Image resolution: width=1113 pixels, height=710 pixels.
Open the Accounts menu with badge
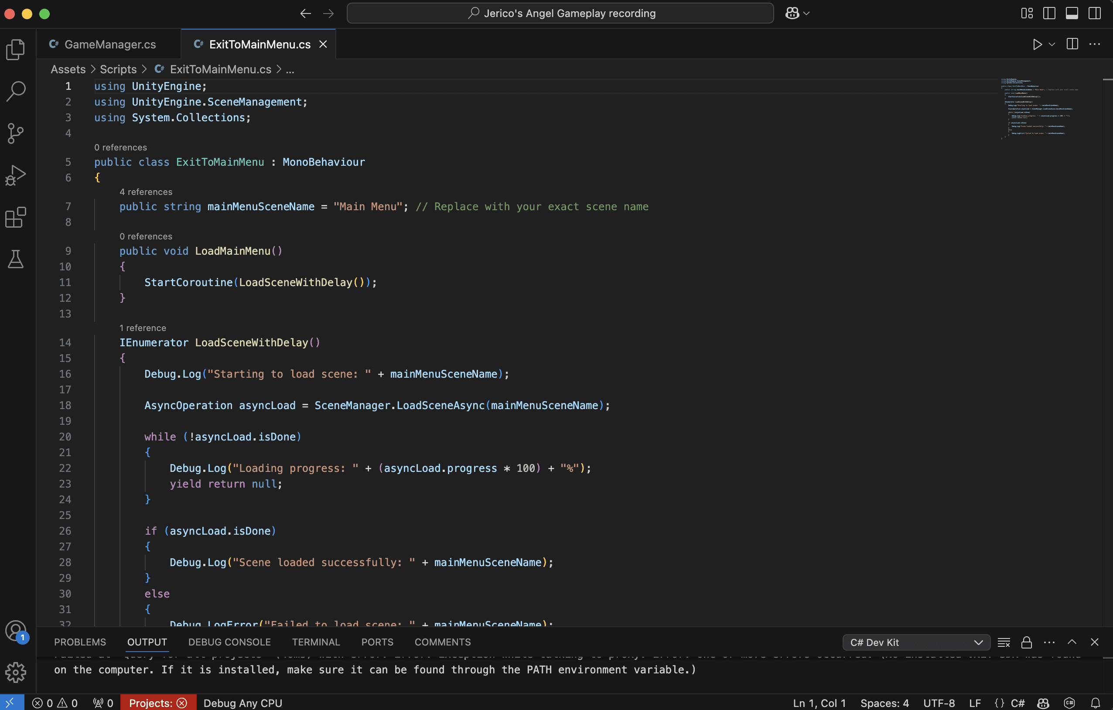coord(16,631)
